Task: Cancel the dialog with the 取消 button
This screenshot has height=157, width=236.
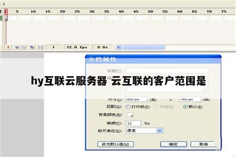Action: coord(203,144)
